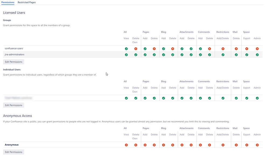Click individual user Restrictions Add/Delete checkmark

pos(223,98)
